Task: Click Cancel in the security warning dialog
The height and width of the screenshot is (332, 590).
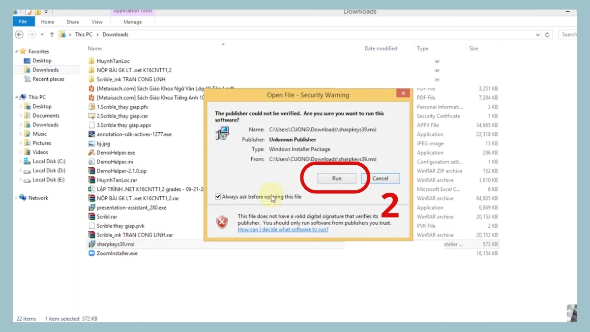Action: 380,179
